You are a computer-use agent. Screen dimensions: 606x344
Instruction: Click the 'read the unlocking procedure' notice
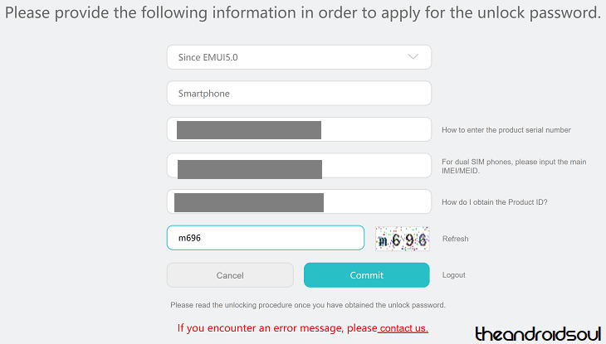tap(308, 305)
